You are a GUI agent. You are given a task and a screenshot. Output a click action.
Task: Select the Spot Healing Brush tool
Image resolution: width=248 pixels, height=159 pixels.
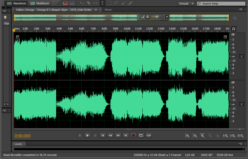click(130, 3)
